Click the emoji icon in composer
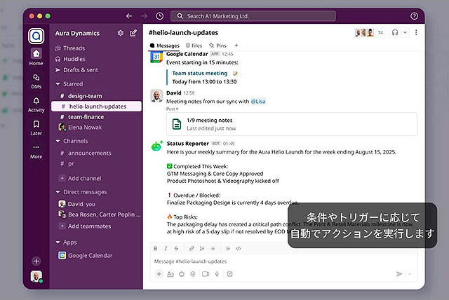The width and height of the screenshot is (449, 300). point(181,274)
